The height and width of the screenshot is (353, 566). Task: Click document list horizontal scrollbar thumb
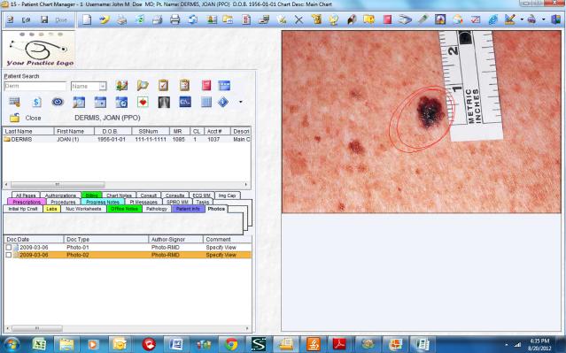click(x=37, y=328)
